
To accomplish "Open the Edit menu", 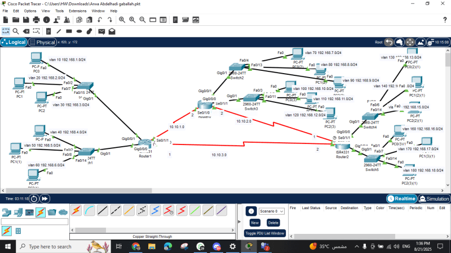I will coord(16,11).
